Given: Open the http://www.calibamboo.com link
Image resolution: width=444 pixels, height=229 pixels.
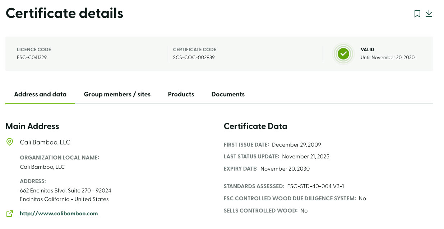Looking at the screenshot, I should (x=59, y=214).
